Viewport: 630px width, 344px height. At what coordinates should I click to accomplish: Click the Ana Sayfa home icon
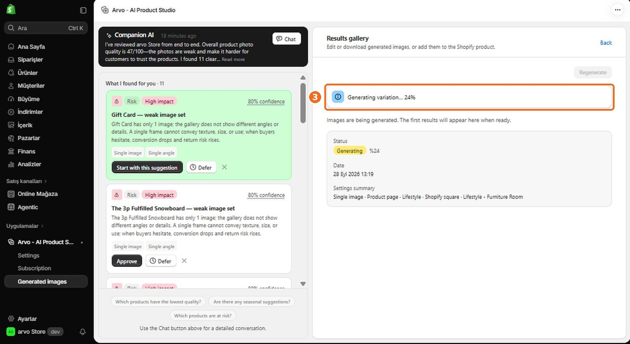tap(11, 46)
